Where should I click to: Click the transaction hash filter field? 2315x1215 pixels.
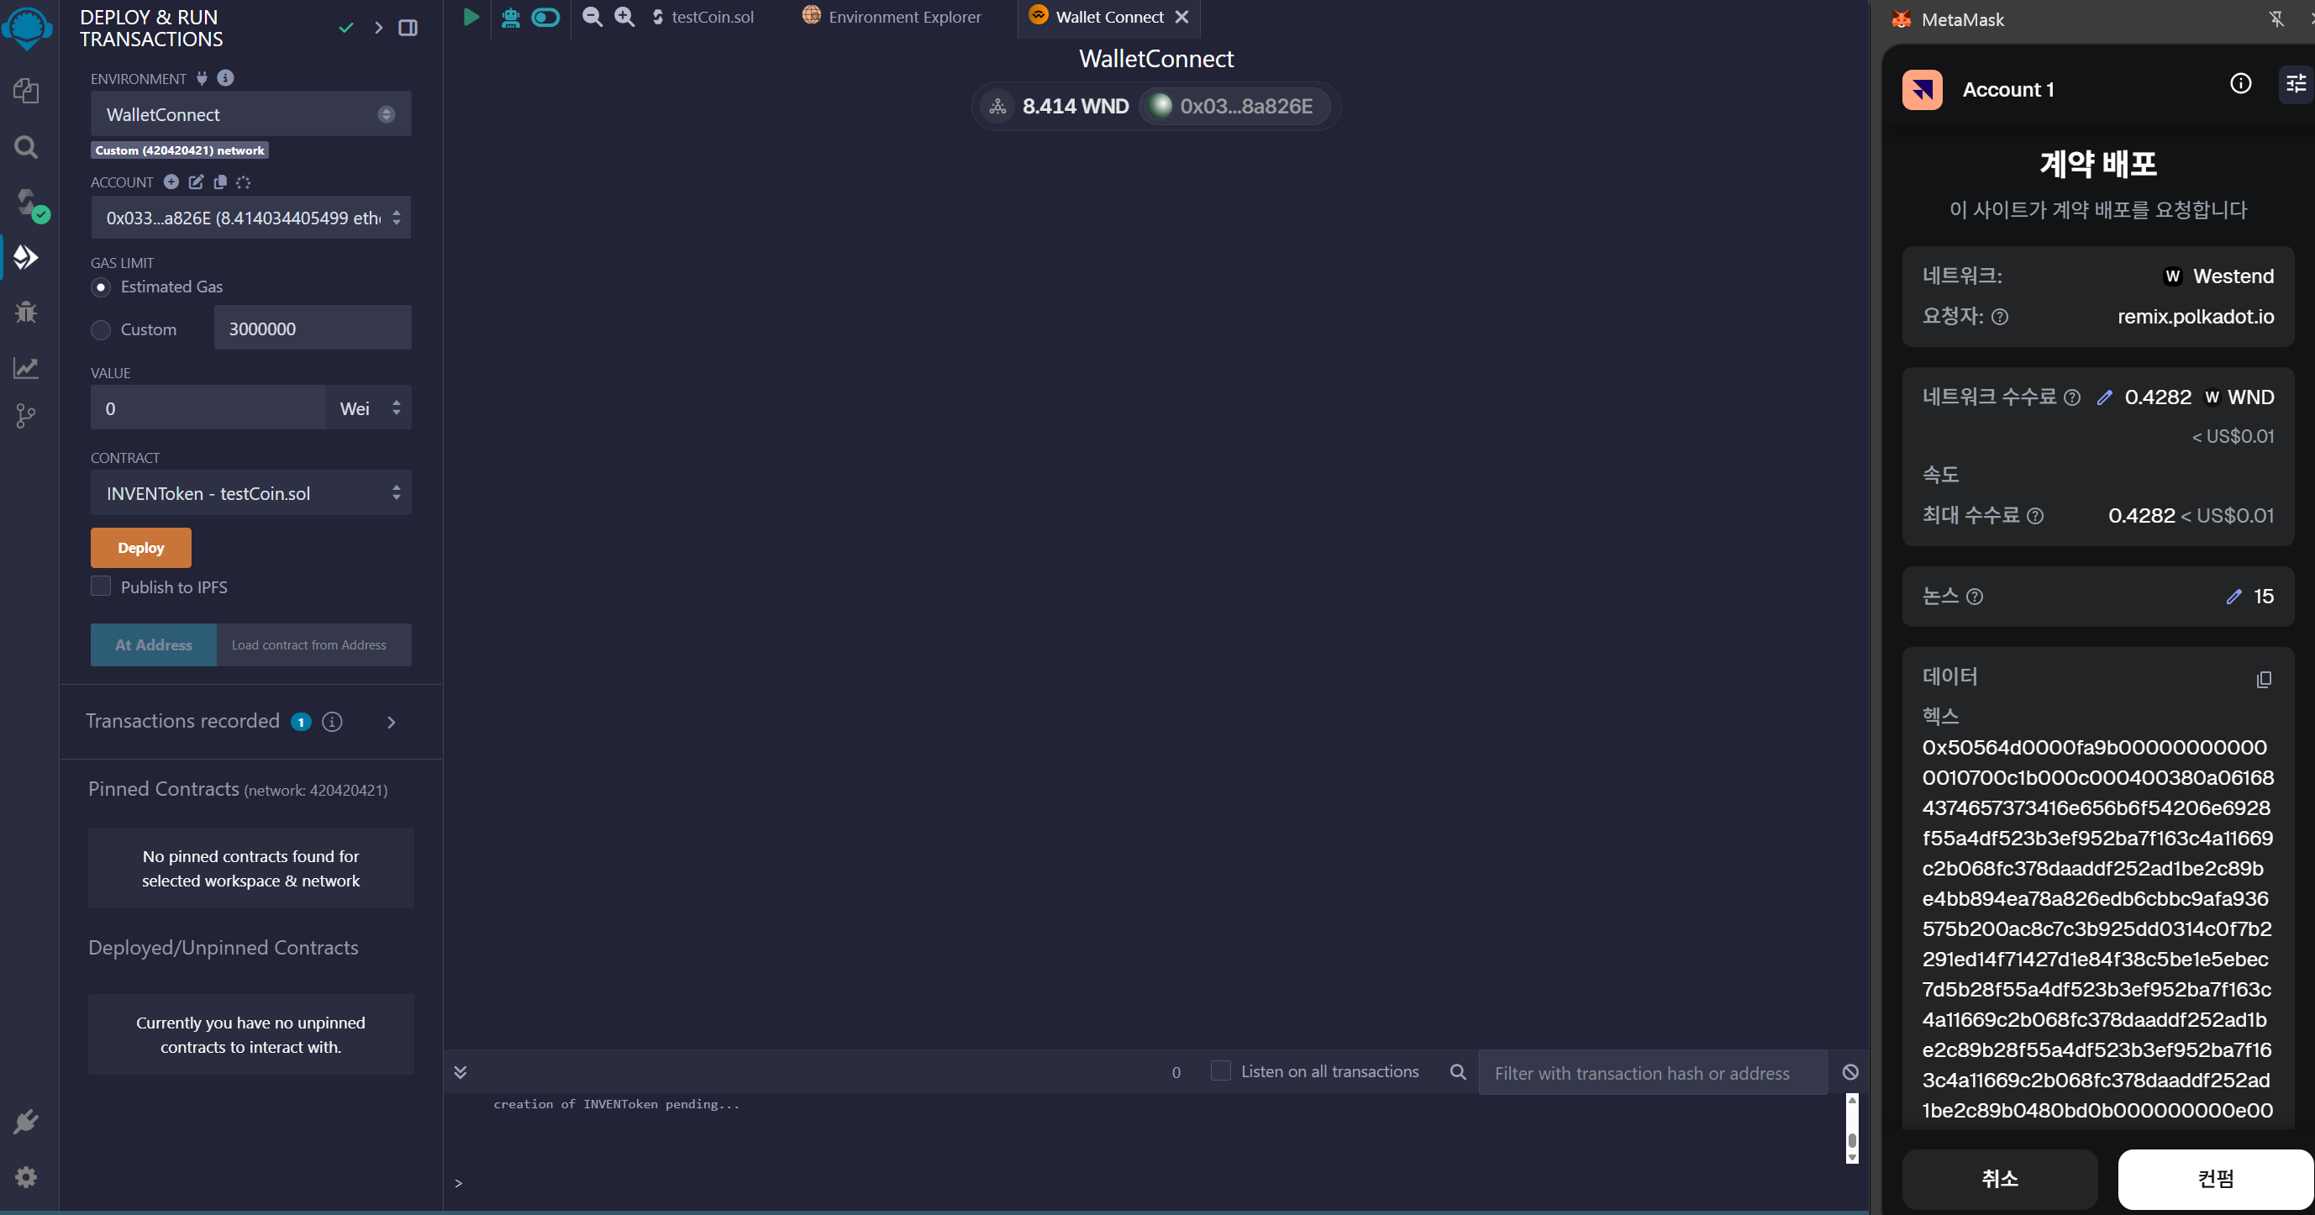[x=1652, y=1073]
